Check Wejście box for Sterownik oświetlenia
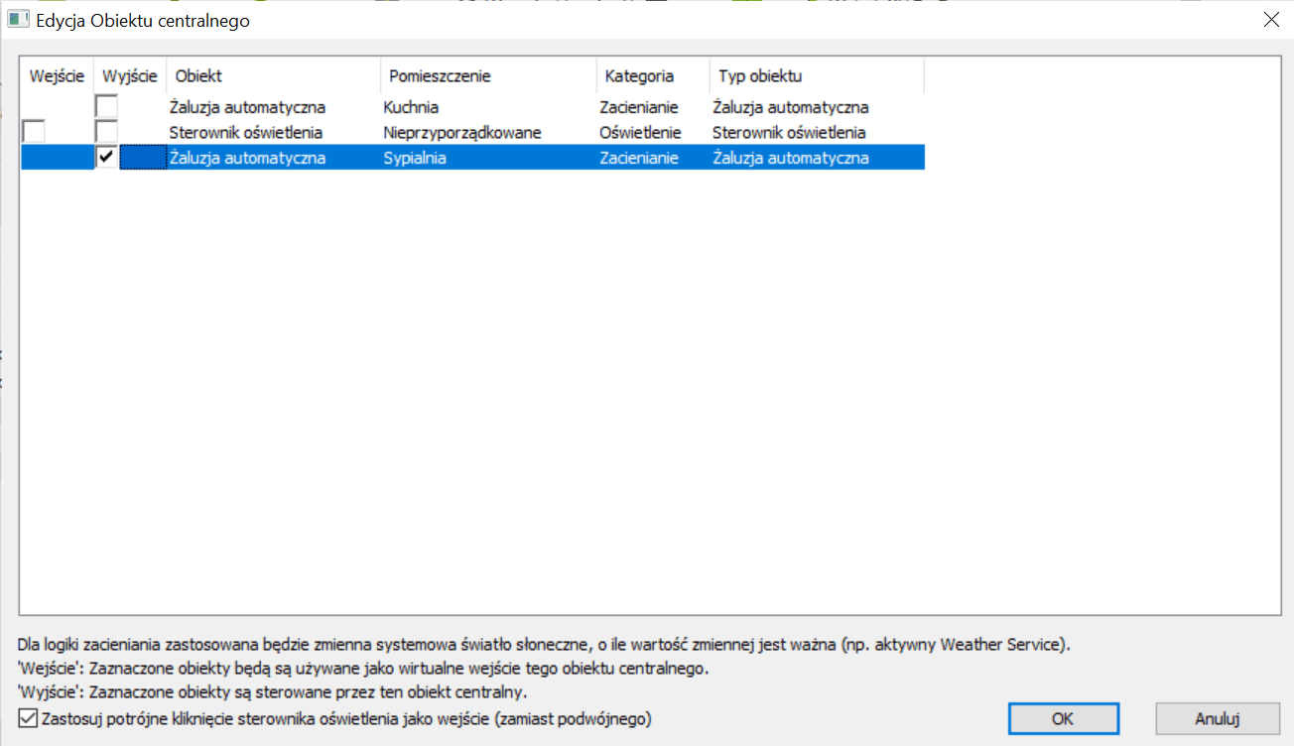The width and height of the screenshot is (1294, 746). coord(34,132)
